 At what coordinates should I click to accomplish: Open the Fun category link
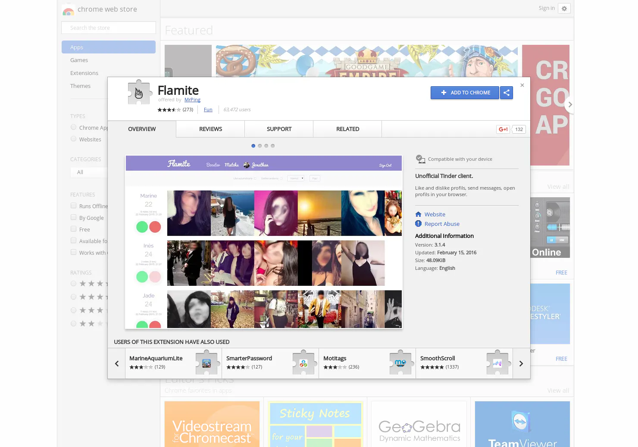[208, 109]
